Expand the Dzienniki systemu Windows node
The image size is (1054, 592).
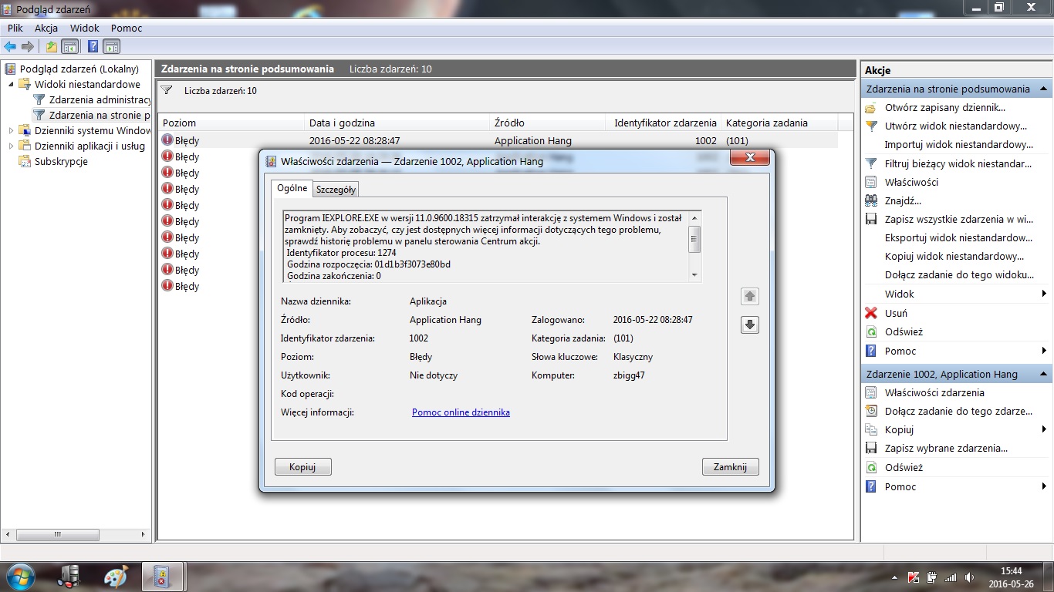(11, 130)
